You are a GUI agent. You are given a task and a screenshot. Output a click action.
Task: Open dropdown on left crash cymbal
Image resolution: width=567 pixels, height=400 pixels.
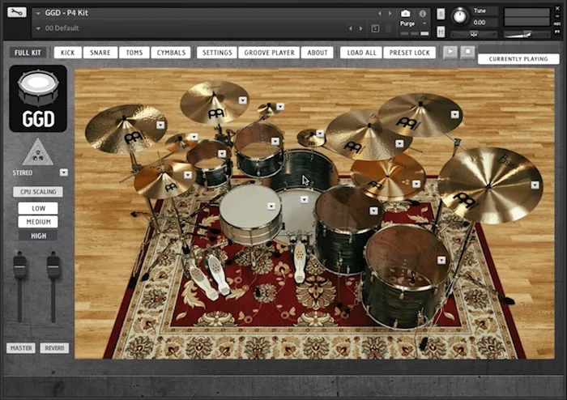(x=160, y=125)
